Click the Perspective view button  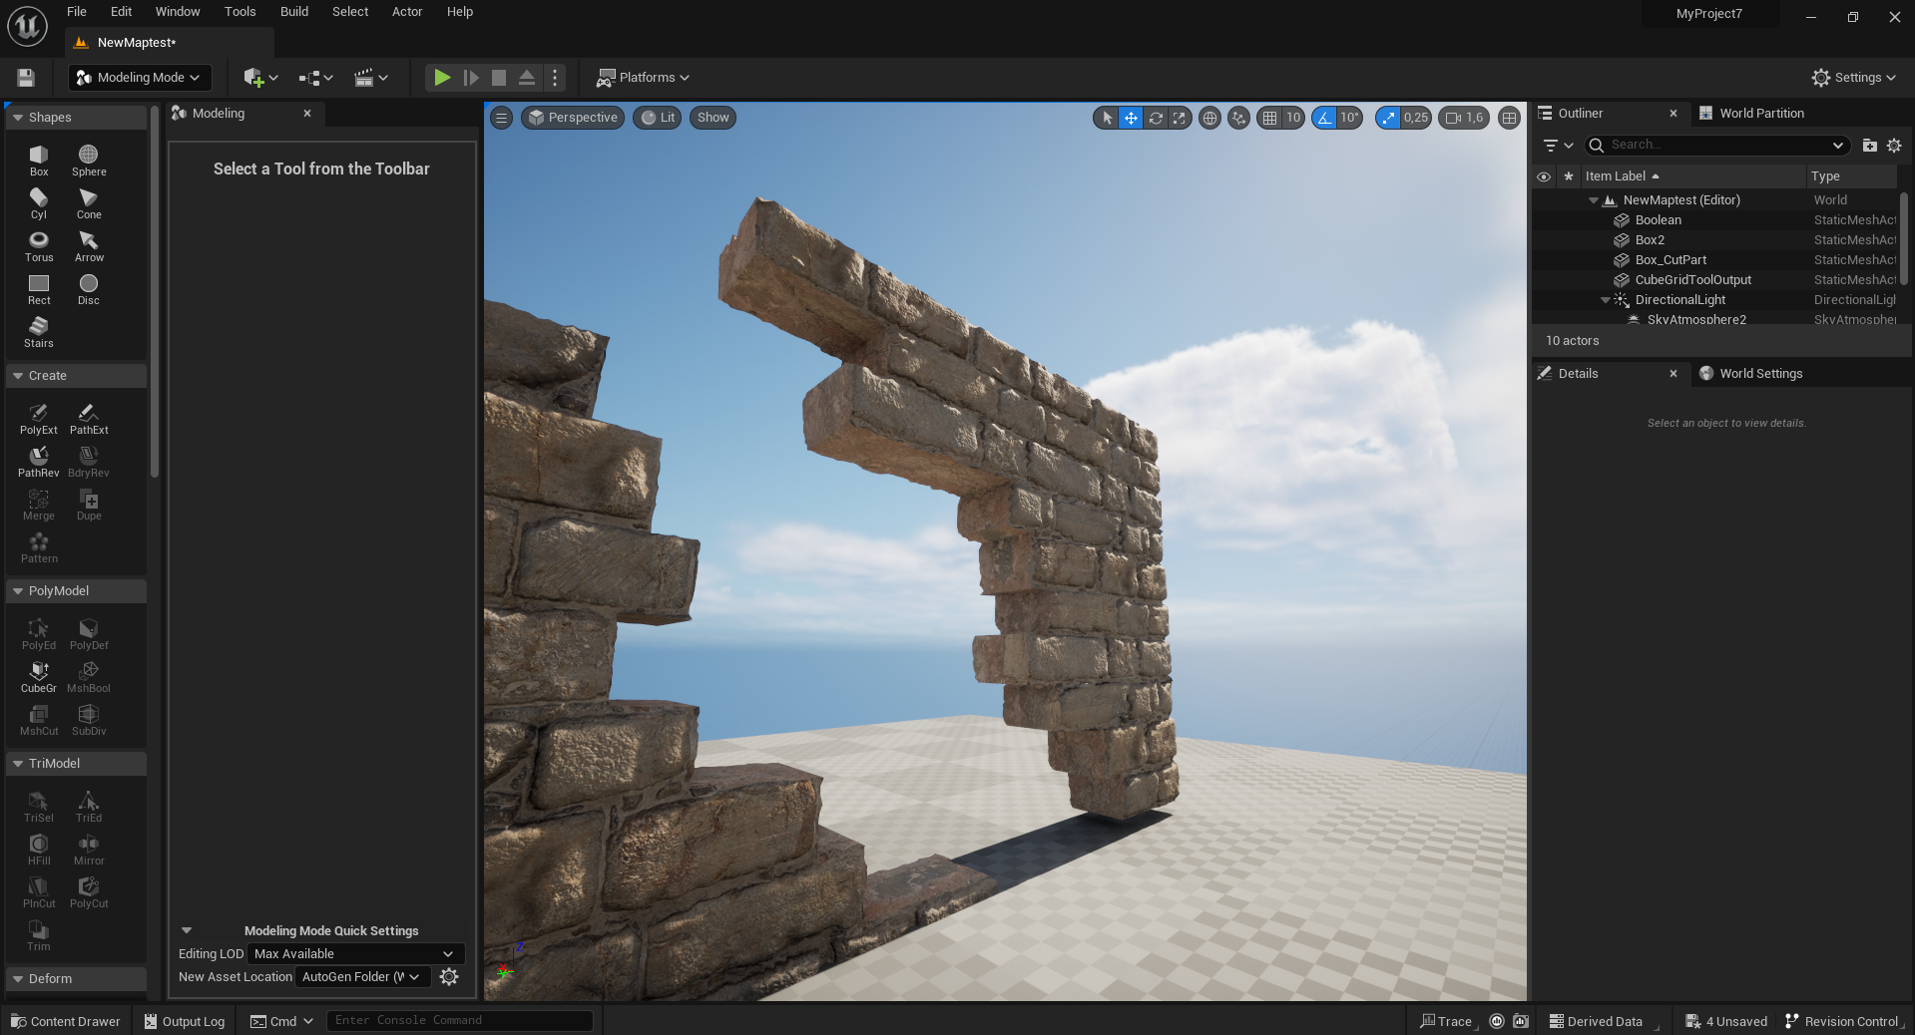[573, 118]
